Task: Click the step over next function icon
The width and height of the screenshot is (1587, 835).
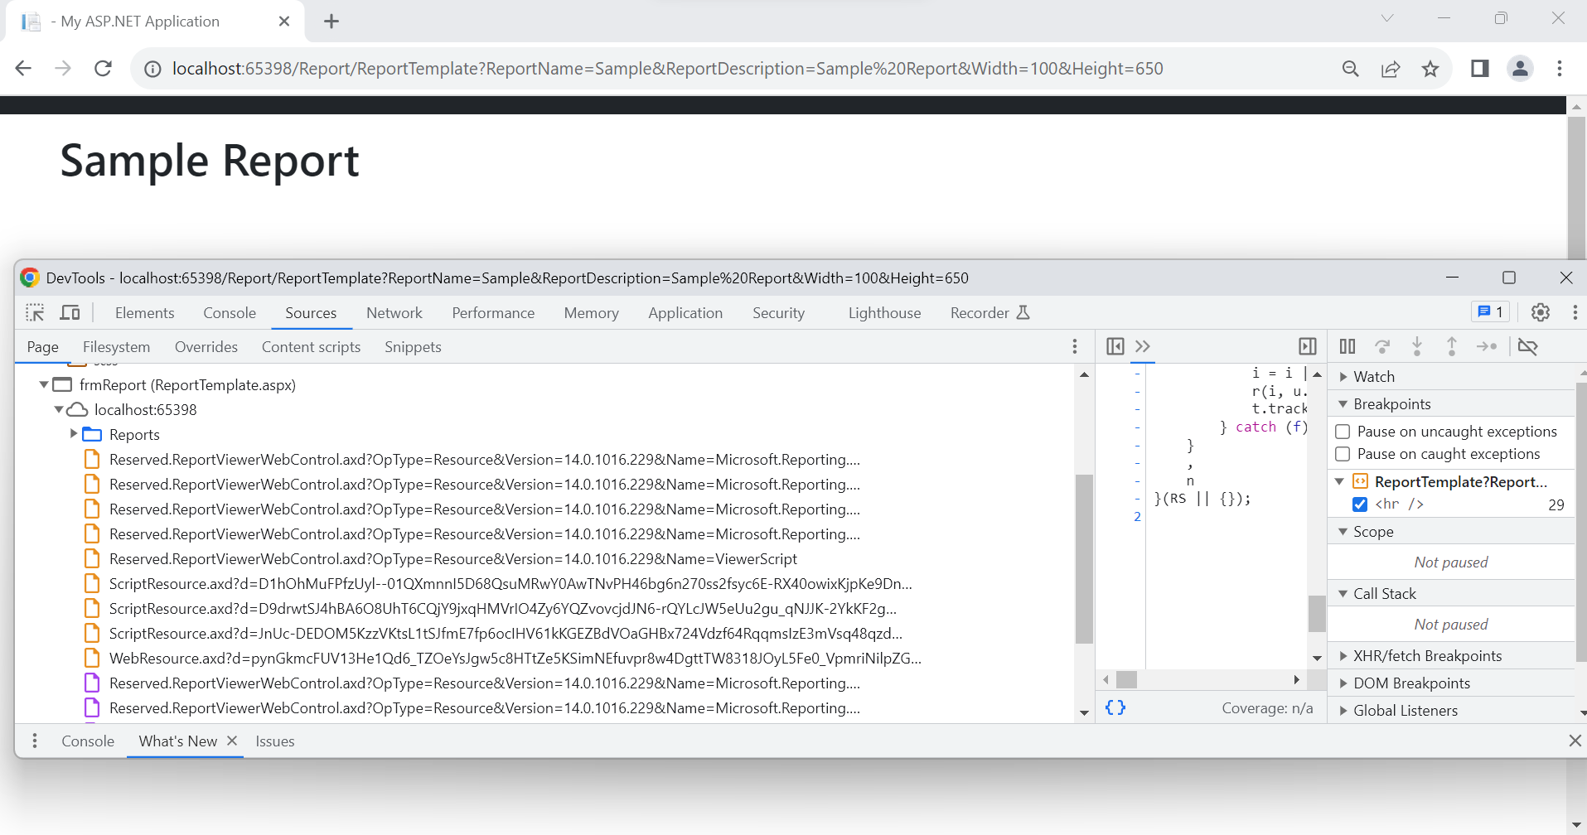Action: tap(1382, 346)
